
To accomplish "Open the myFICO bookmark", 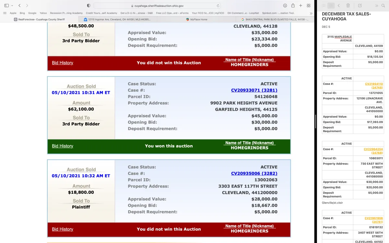I will (208, 13).
